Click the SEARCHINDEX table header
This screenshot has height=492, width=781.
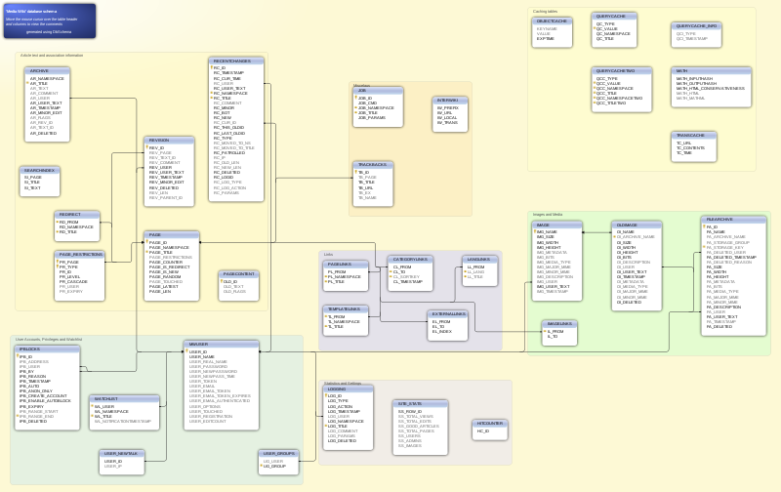[x=40, y=170]
